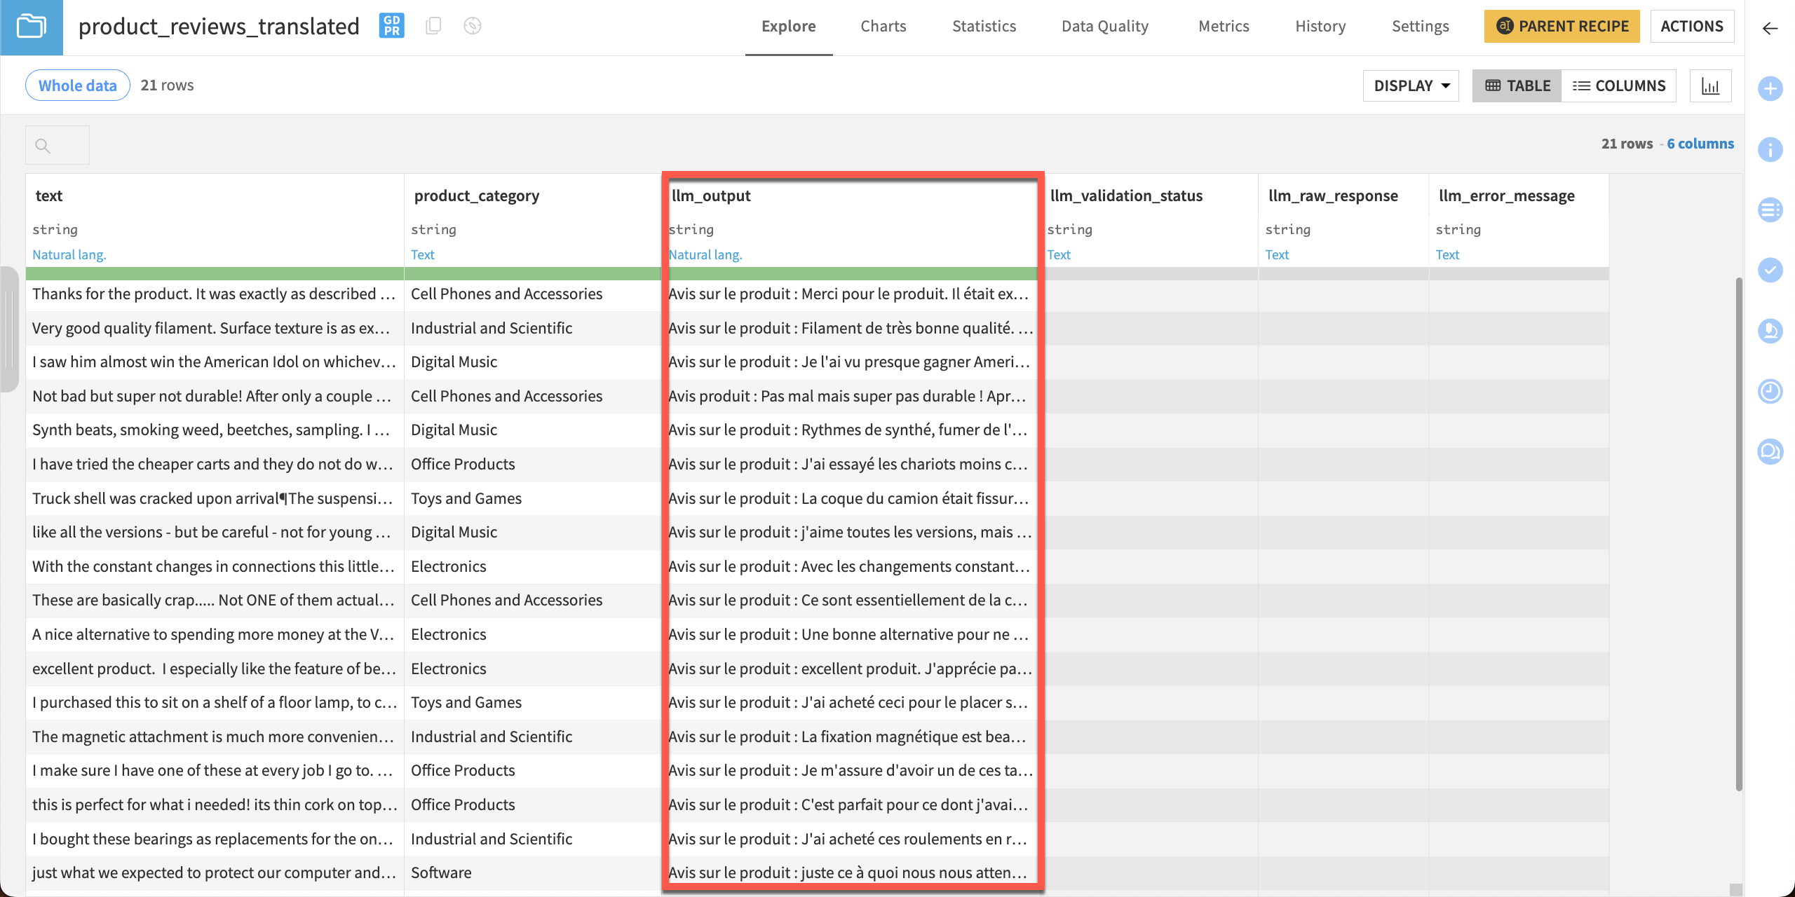Viewport: 1795px width, 897px height.
Task: Open the list icon in the right sidebar
Action: pyautogui.click(x=1770, y=210)
